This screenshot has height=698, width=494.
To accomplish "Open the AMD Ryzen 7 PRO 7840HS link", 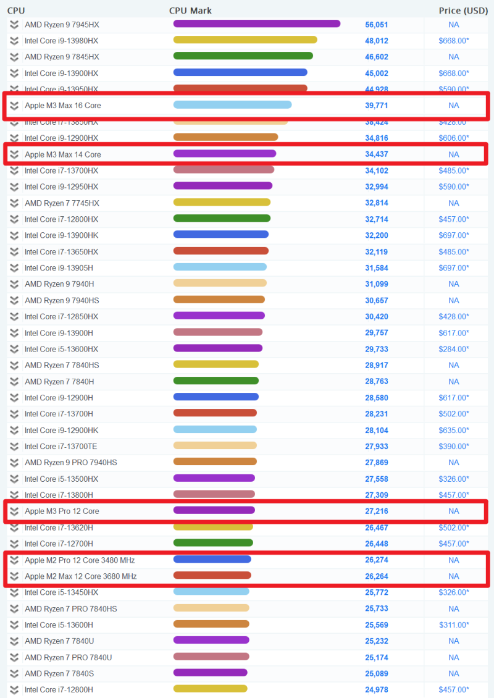I will pos(71,608).
